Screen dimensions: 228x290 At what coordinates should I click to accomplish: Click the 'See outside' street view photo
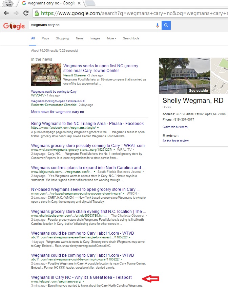(x=185, y=76)
